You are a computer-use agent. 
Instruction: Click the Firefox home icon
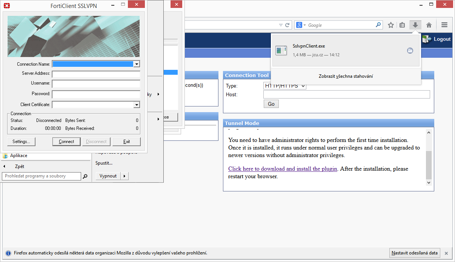click(429, 25)
